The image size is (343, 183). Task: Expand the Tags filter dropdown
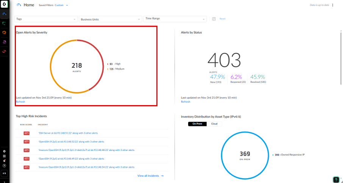tap(46, 19)
